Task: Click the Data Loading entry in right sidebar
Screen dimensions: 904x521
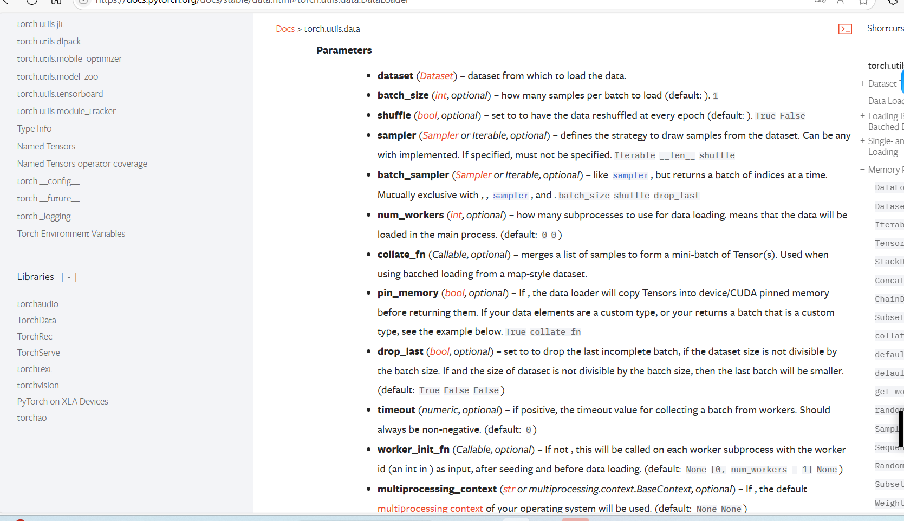Action: tap(886, 101)
